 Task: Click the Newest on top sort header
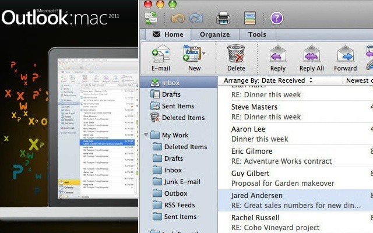click(358, 80)
